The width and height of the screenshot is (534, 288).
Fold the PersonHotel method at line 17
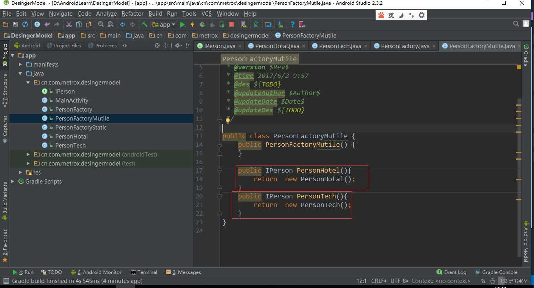pyautogui.click(x=220, y=171)
